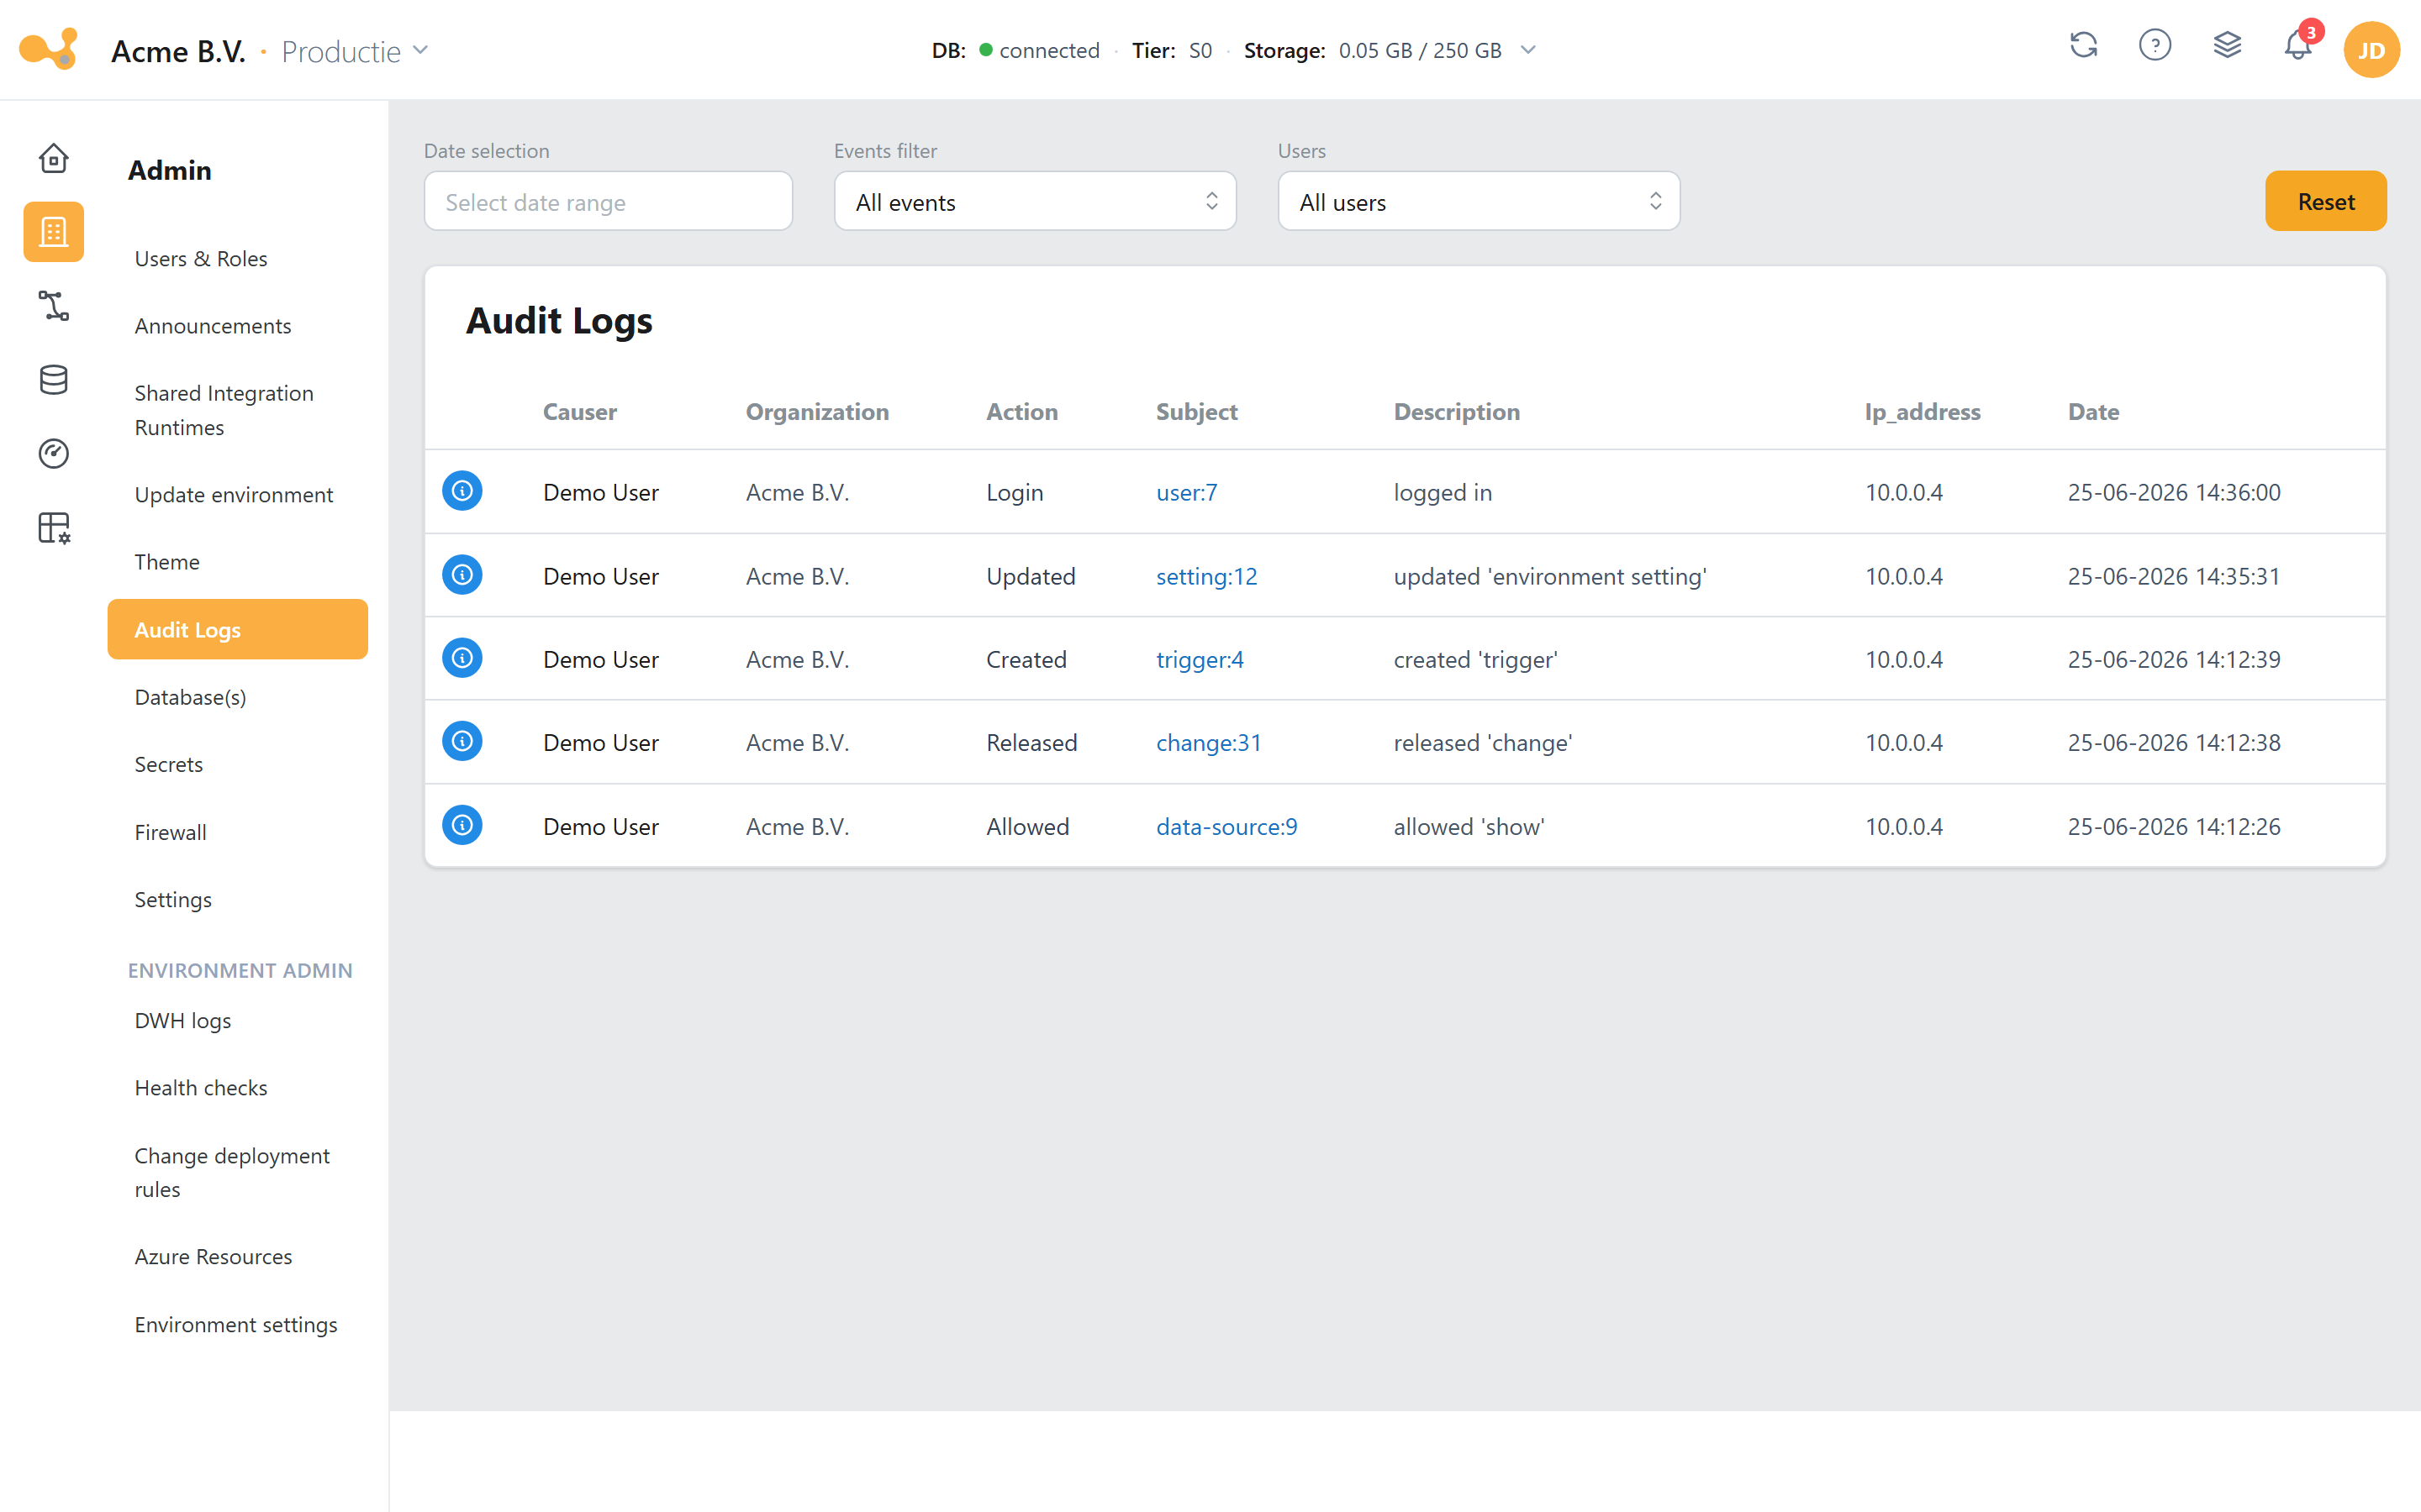Click the refresh sync icon in header
This screenshot has height=1512, width=2421.
tap(2083, 46)
